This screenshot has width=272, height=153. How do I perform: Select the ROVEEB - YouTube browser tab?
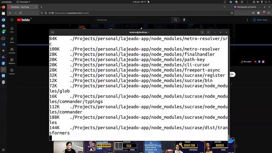click(23, 7)
